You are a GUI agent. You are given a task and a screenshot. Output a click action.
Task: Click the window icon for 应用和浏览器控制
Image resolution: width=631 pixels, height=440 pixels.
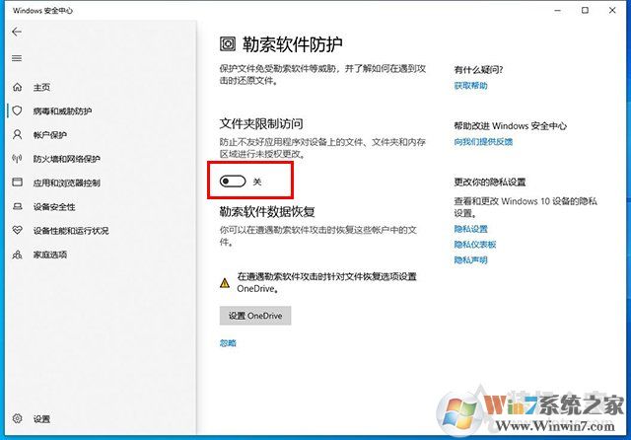[x=17, y=183]
